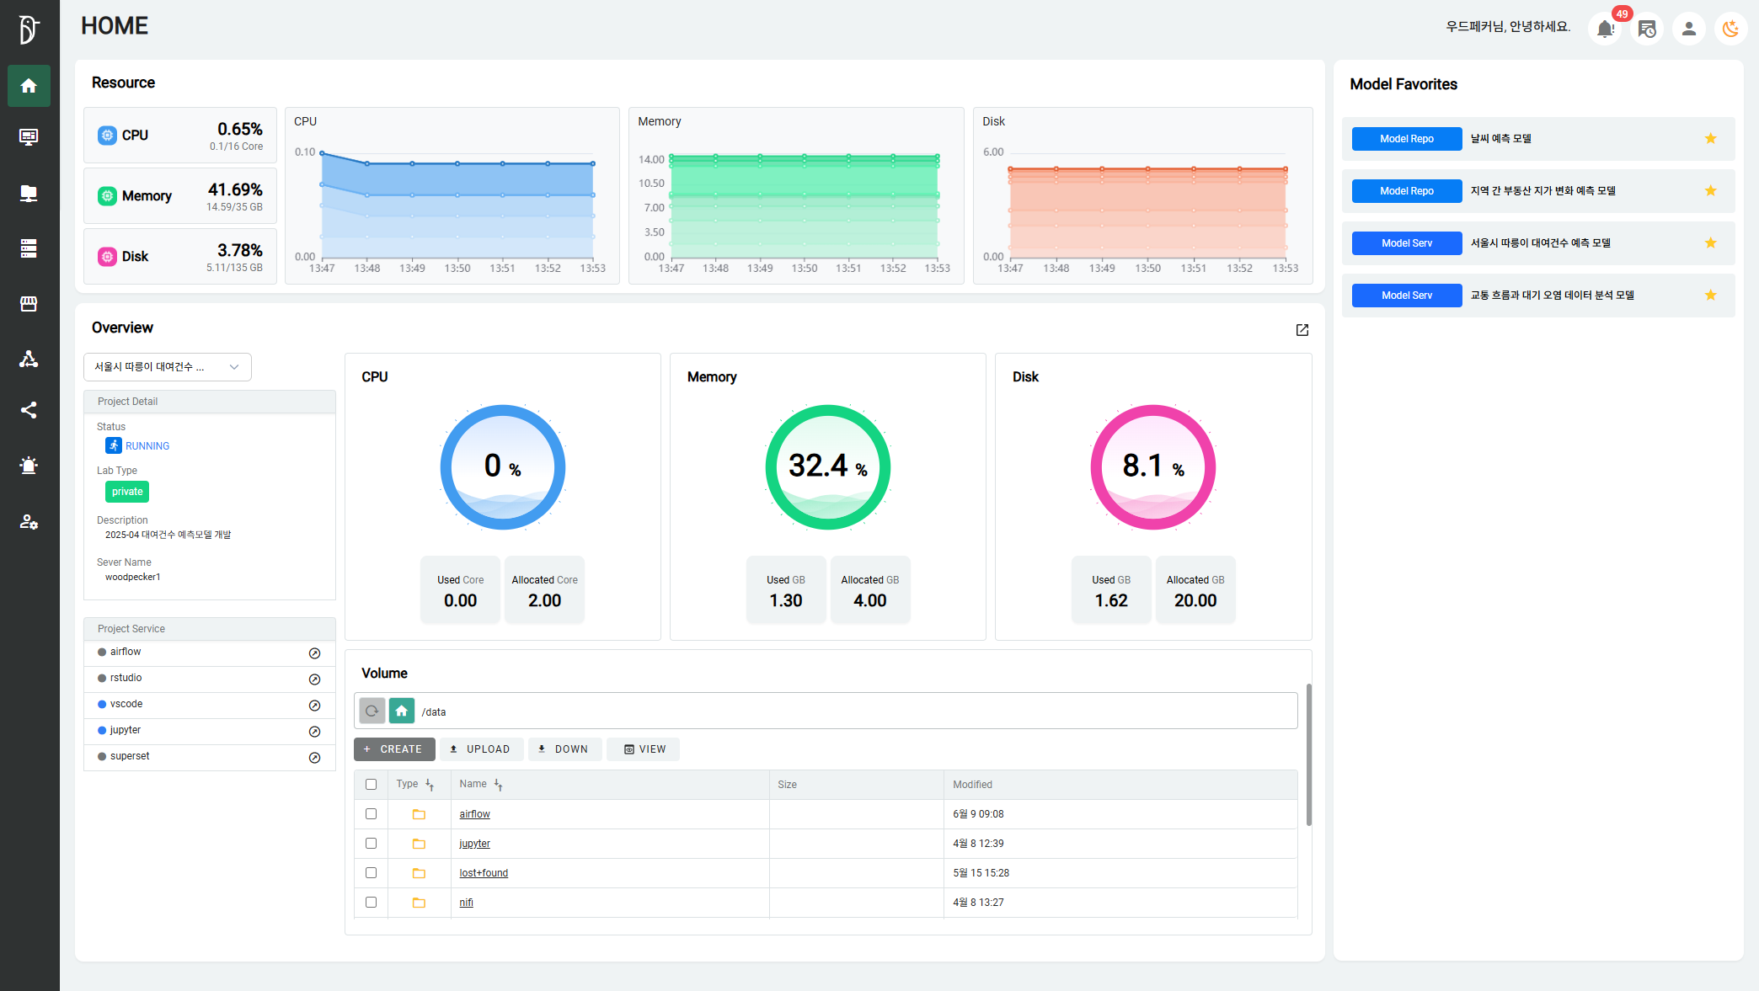Click the Home icon in sidebar
Viewport: 1759px width, 991px height.
(29, 86)
